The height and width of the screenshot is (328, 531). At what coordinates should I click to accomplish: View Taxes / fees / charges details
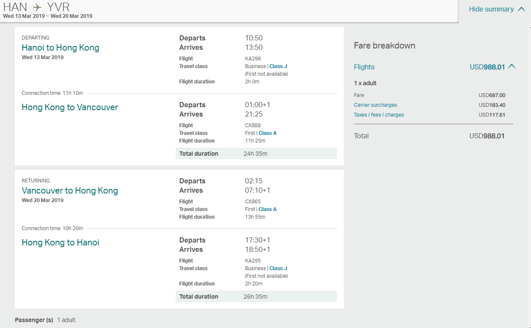[x=379, y=114]
